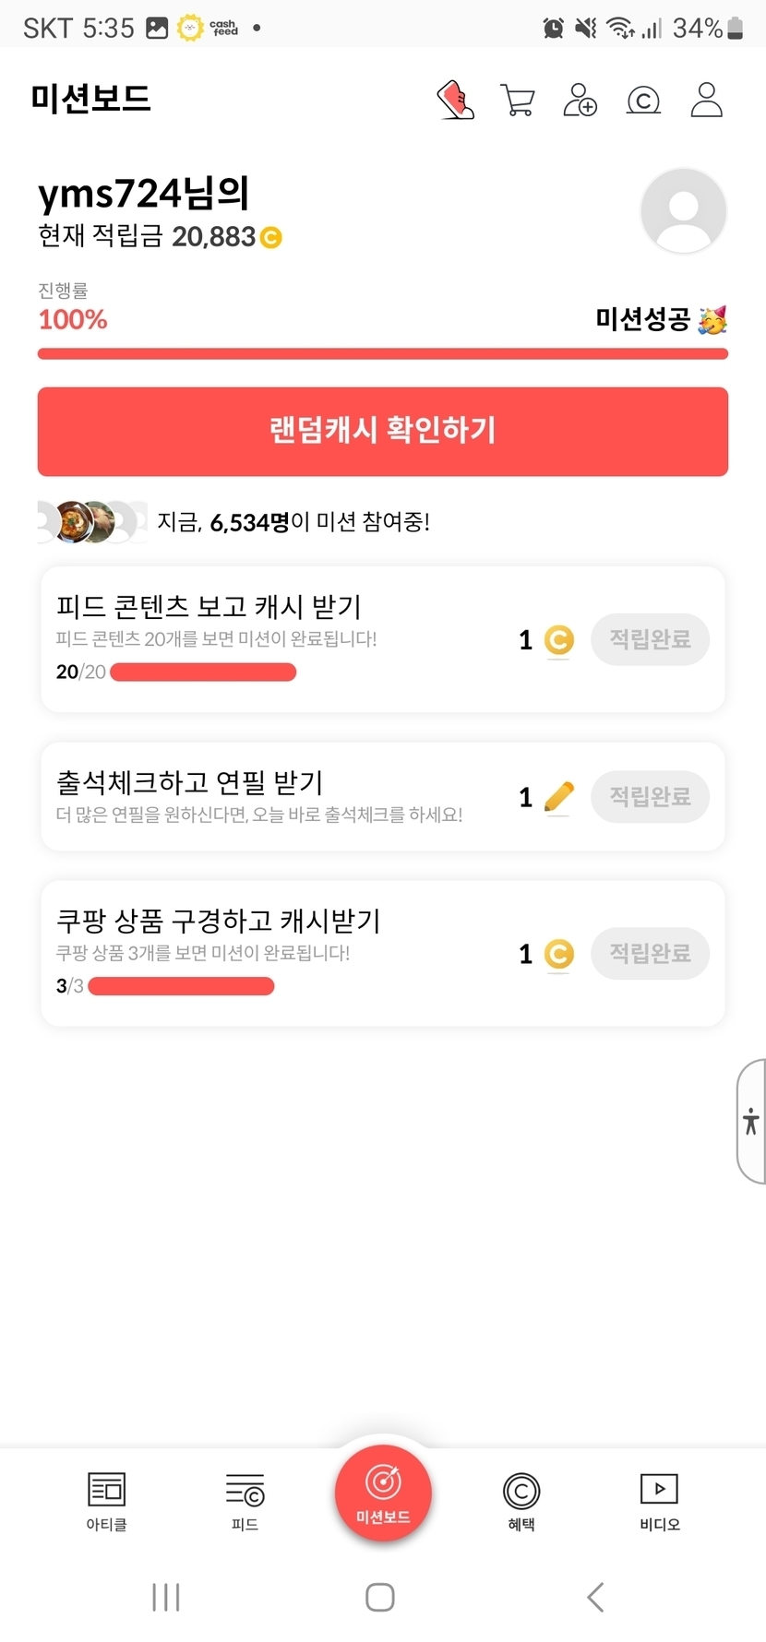Go to the 비디오 tab
The height and width of the screenshot is (1642, 766).
[659, 1501]
